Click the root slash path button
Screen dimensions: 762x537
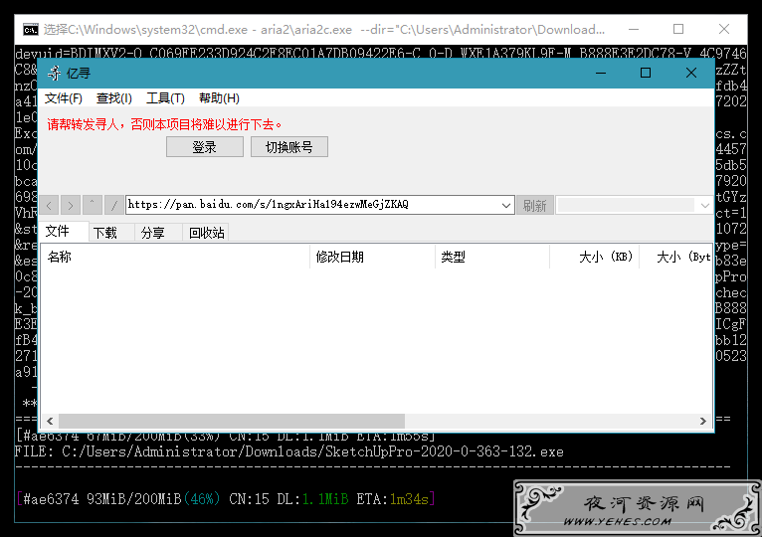[113, 206]
